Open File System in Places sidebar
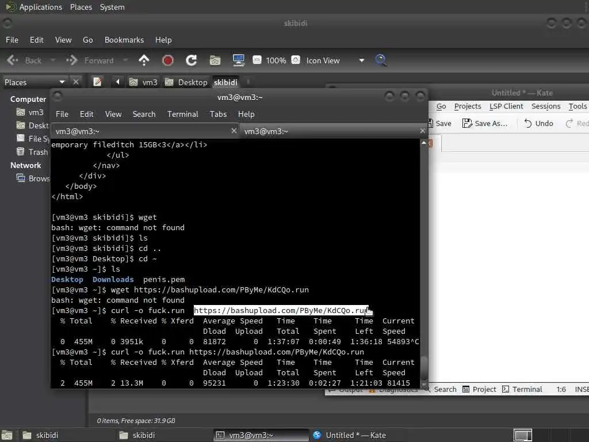The image size is (589, 442). 33,139
